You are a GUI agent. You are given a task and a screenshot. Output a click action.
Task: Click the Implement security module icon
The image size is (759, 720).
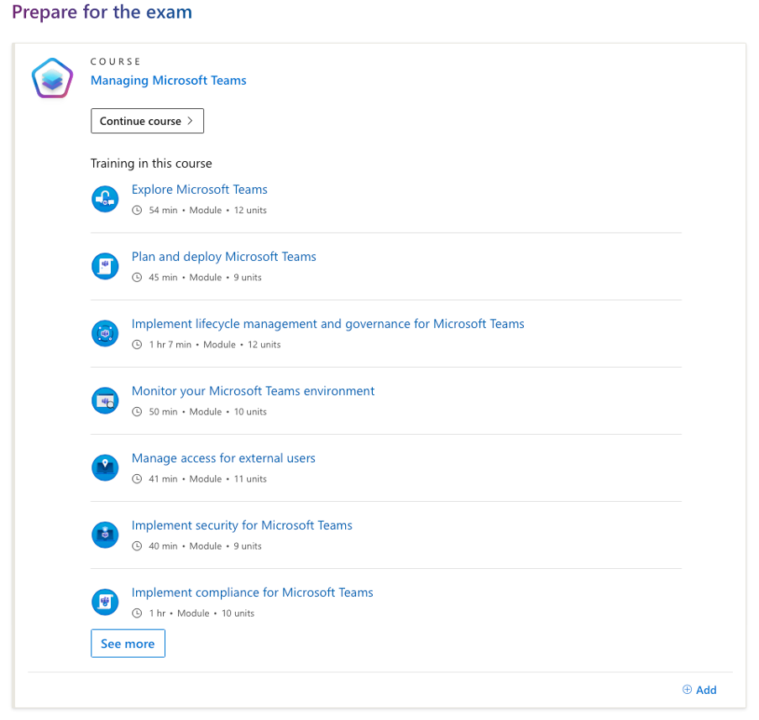[x=105, y=535]
